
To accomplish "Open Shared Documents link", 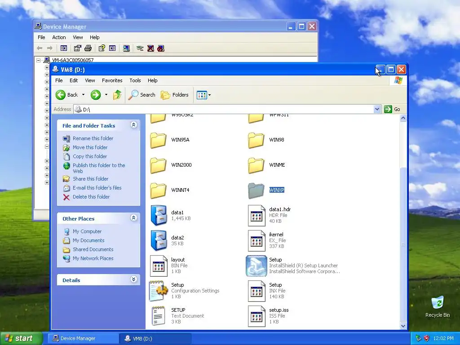I will pyautogui.click(x=93, y=249).
